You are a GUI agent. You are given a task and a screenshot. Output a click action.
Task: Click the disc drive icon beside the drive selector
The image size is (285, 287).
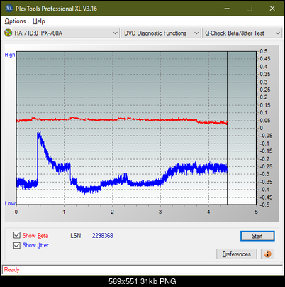click(8, 33)
